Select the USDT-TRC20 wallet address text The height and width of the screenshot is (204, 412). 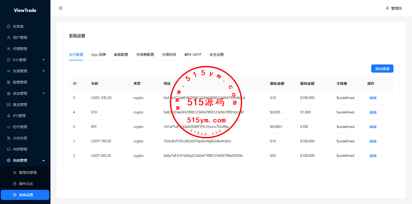[x=198, y=141]
